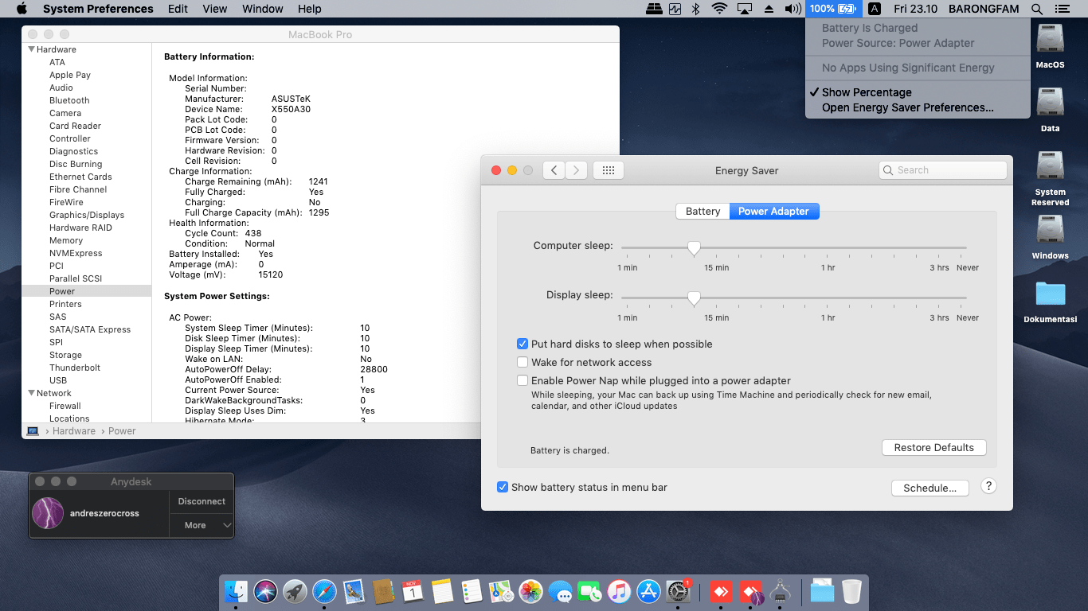Switch to the Battery tab
This screenshot has width=1088, height=611.
(x=703, y=211)
